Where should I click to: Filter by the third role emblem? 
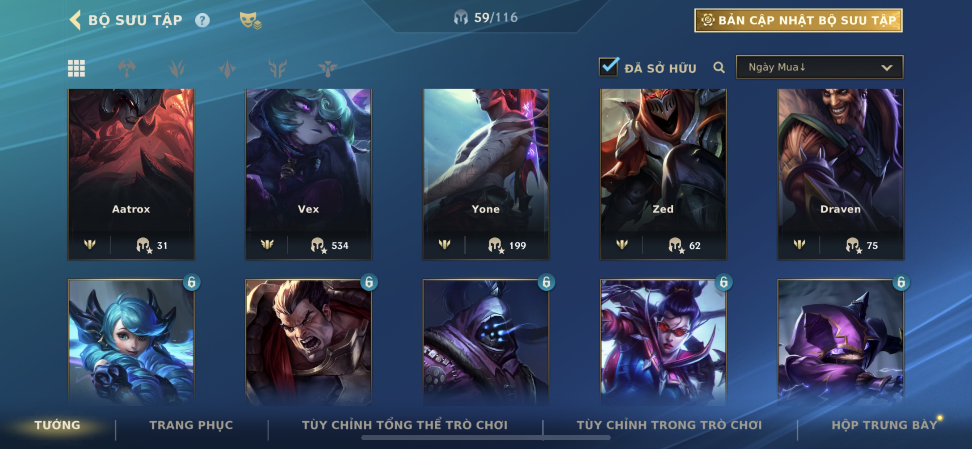[x=227, y=68]
